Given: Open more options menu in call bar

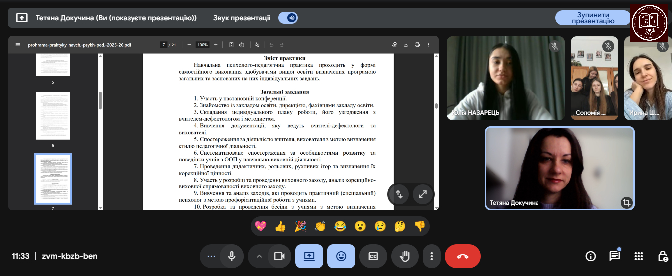Looking at the screenshot, I should tap(431, 256).
